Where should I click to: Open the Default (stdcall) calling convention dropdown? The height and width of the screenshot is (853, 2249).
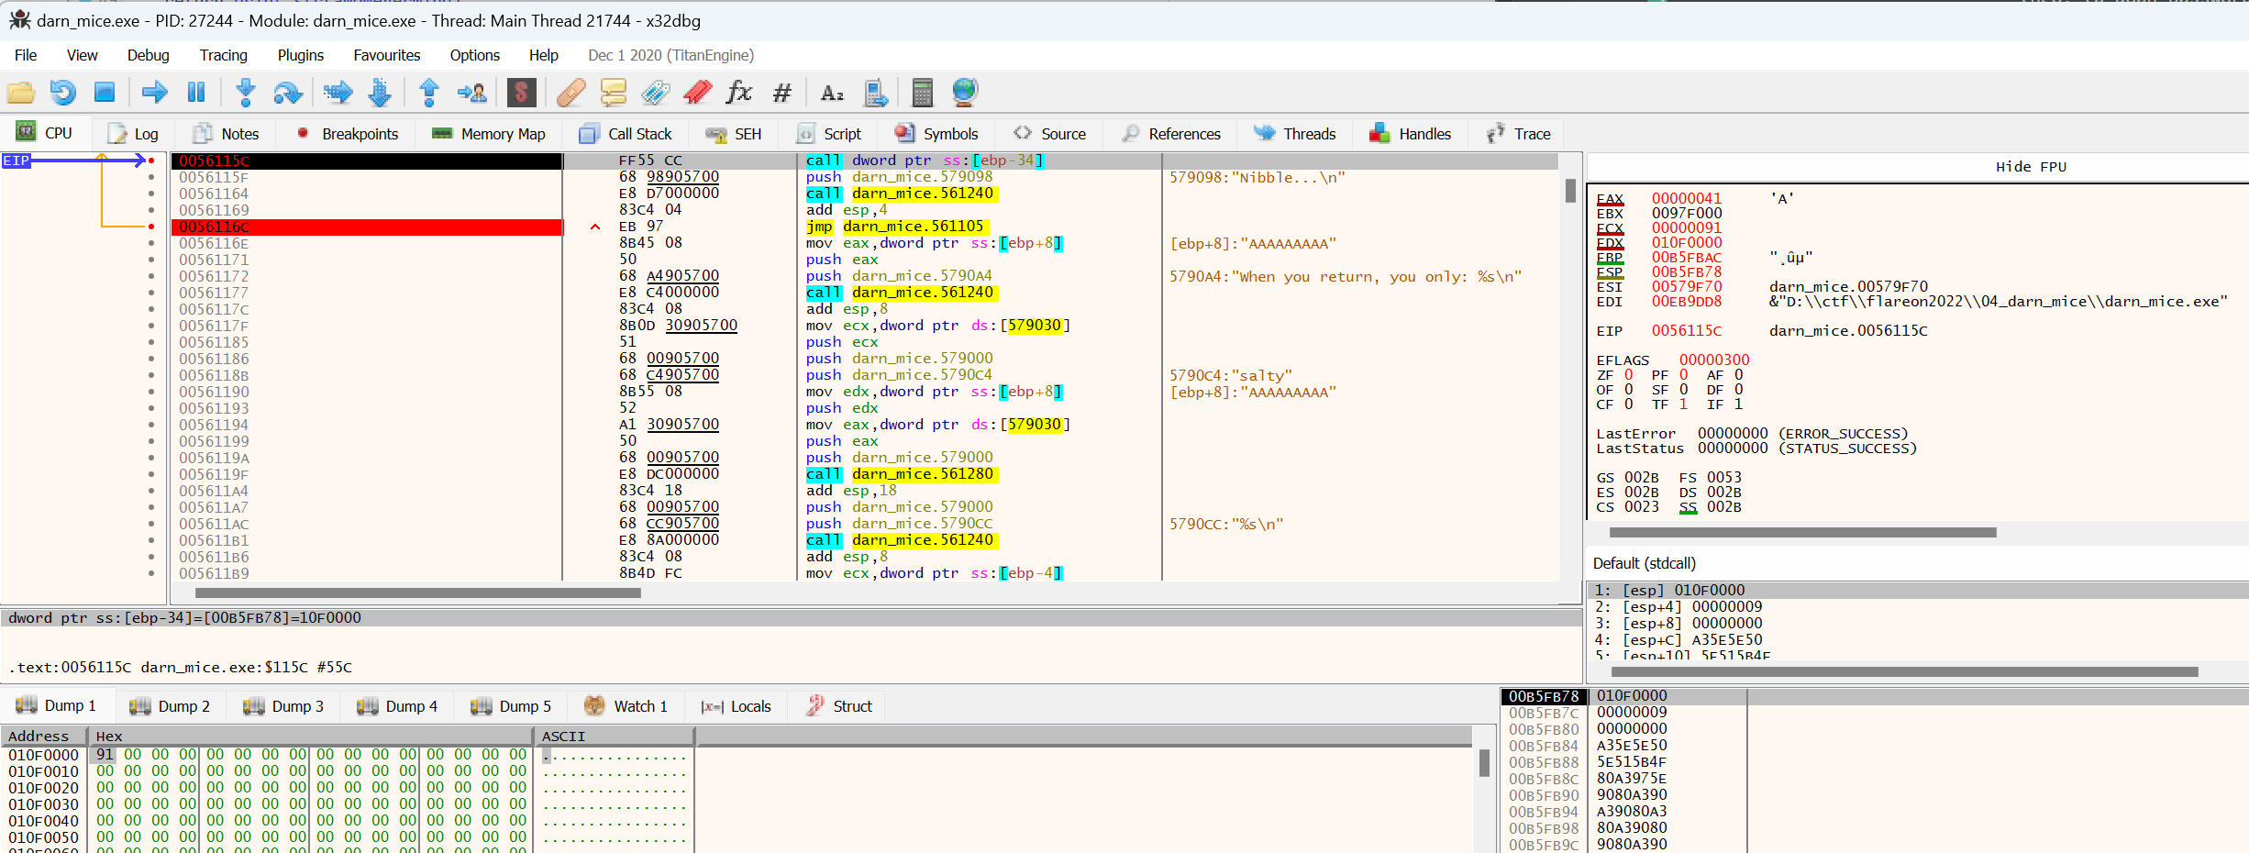click(1645, 563)
